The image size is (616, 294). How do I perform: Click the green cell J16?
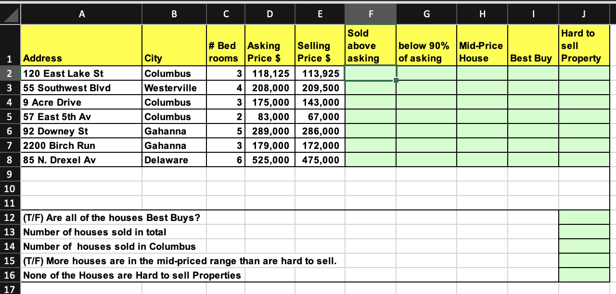[x=584, y=275]
